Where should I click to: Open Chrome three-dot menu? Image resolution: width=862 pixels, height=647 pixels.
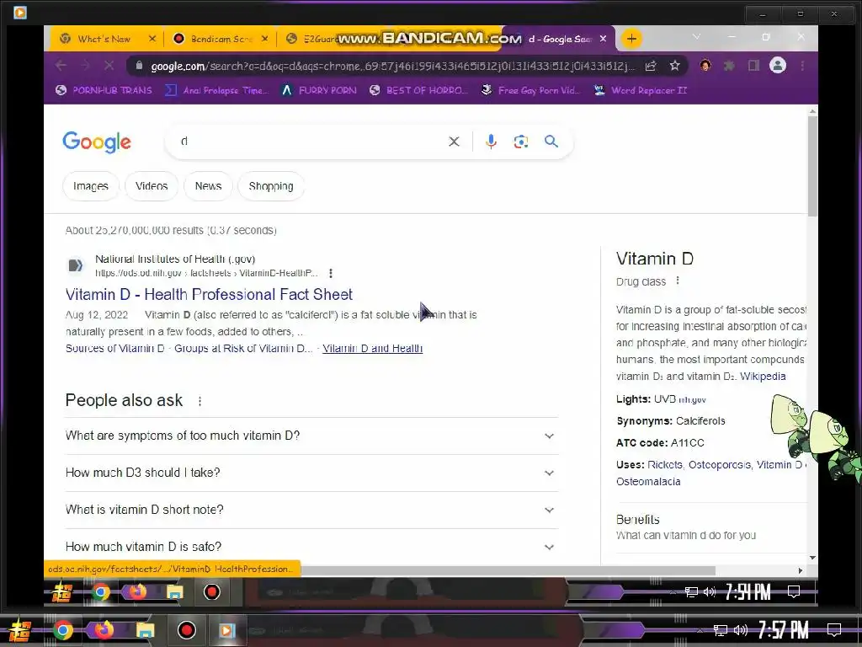click(x=802, y=66)
